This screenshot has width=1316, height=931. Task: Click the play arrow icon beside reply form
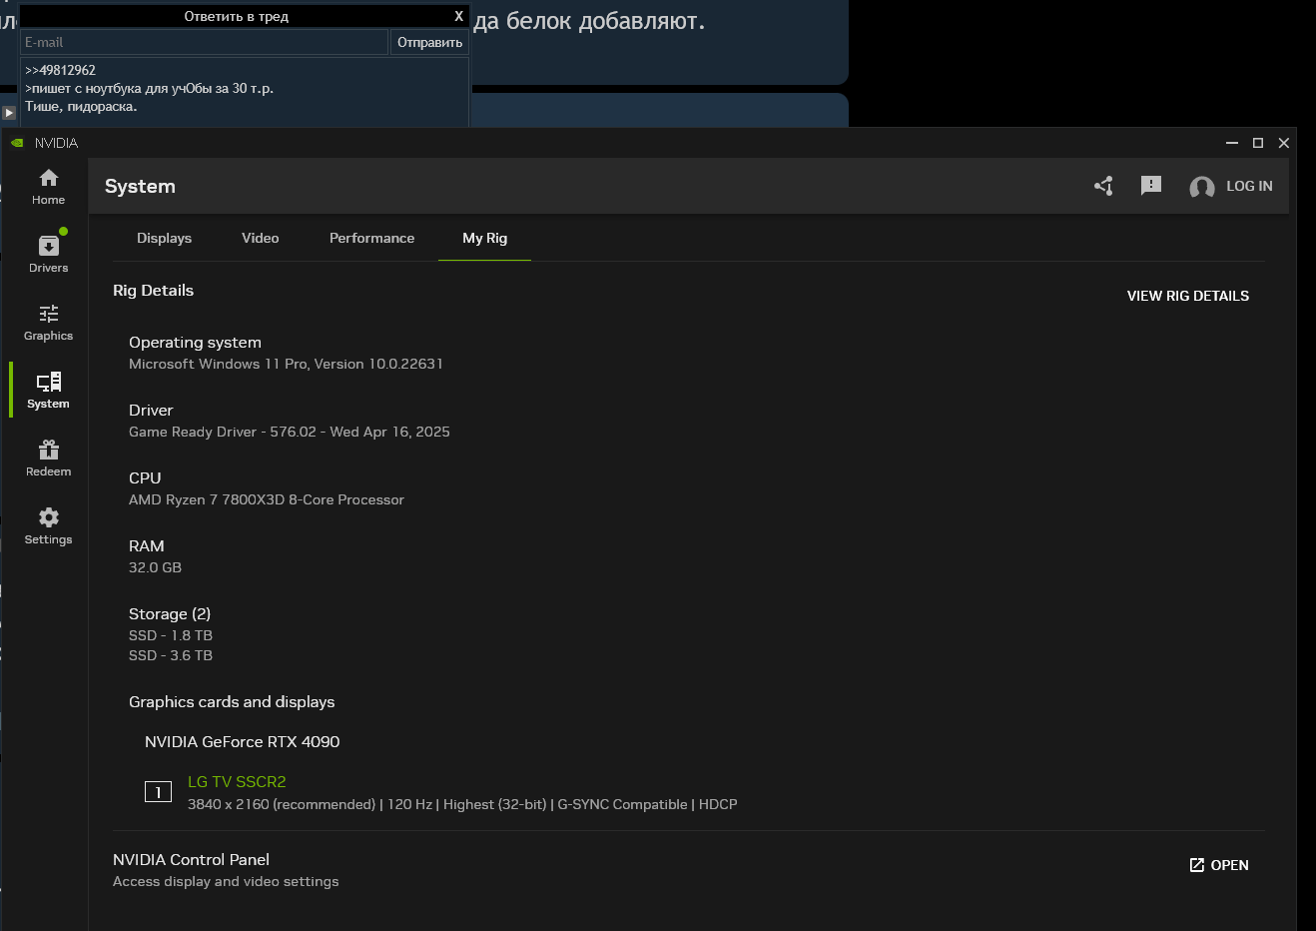pos(9,113)
